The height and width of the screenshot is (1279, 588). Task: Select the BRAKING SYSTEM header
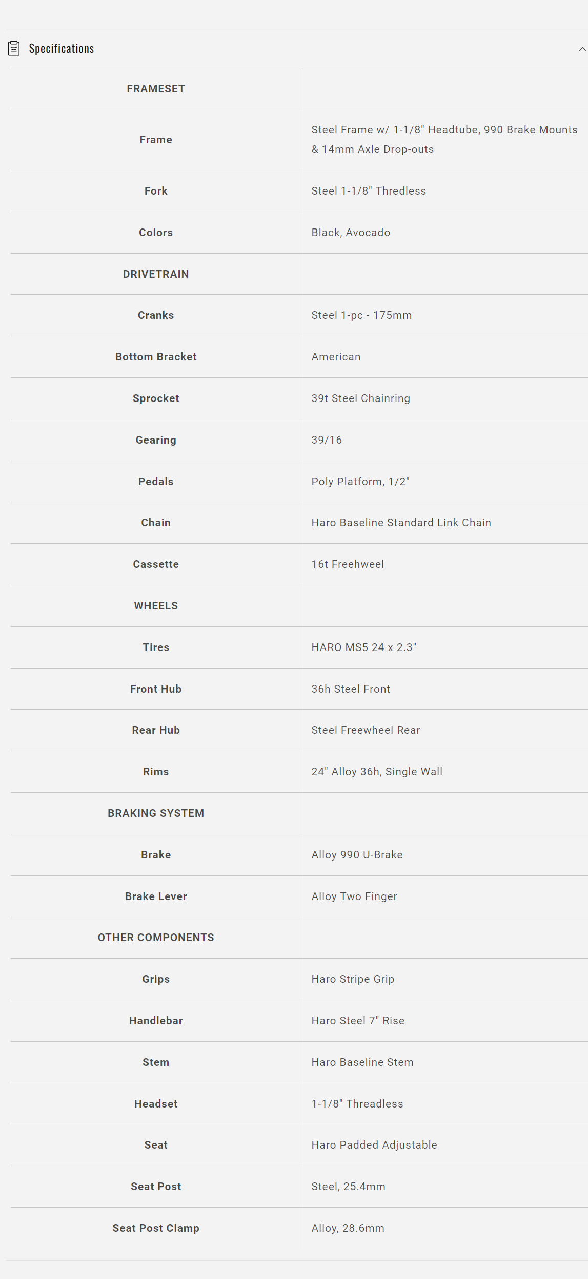coord(156,813)
